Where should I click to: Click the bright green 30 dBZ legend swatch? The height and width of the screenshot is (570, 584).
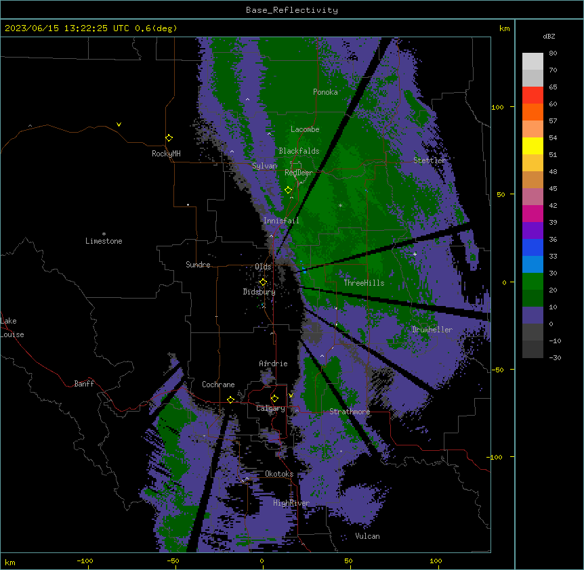click(533, 282)
